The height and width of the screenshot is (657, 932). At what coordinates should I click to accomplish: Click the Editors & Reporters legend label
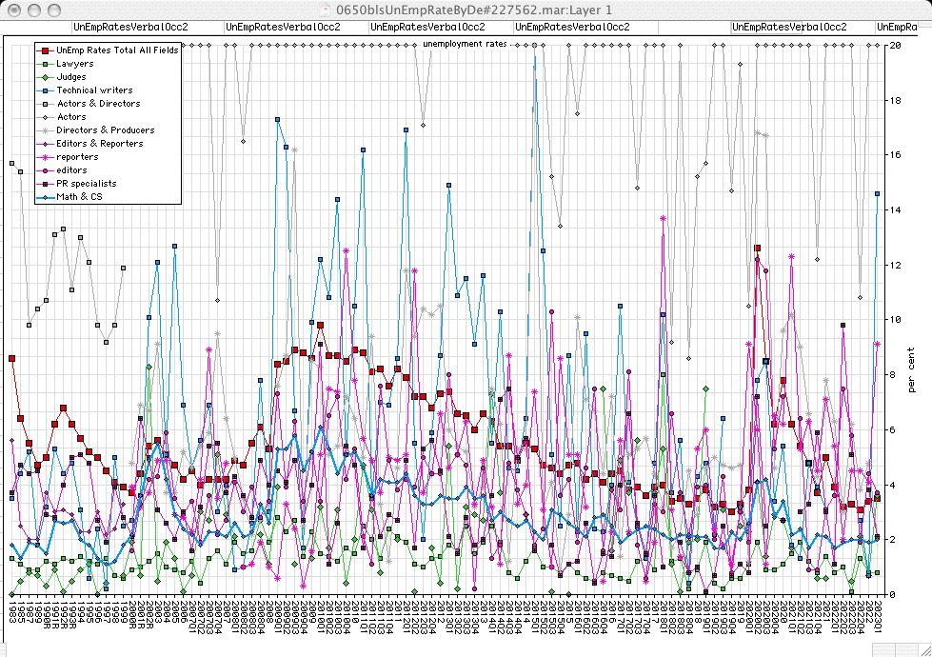coord(99,144)
